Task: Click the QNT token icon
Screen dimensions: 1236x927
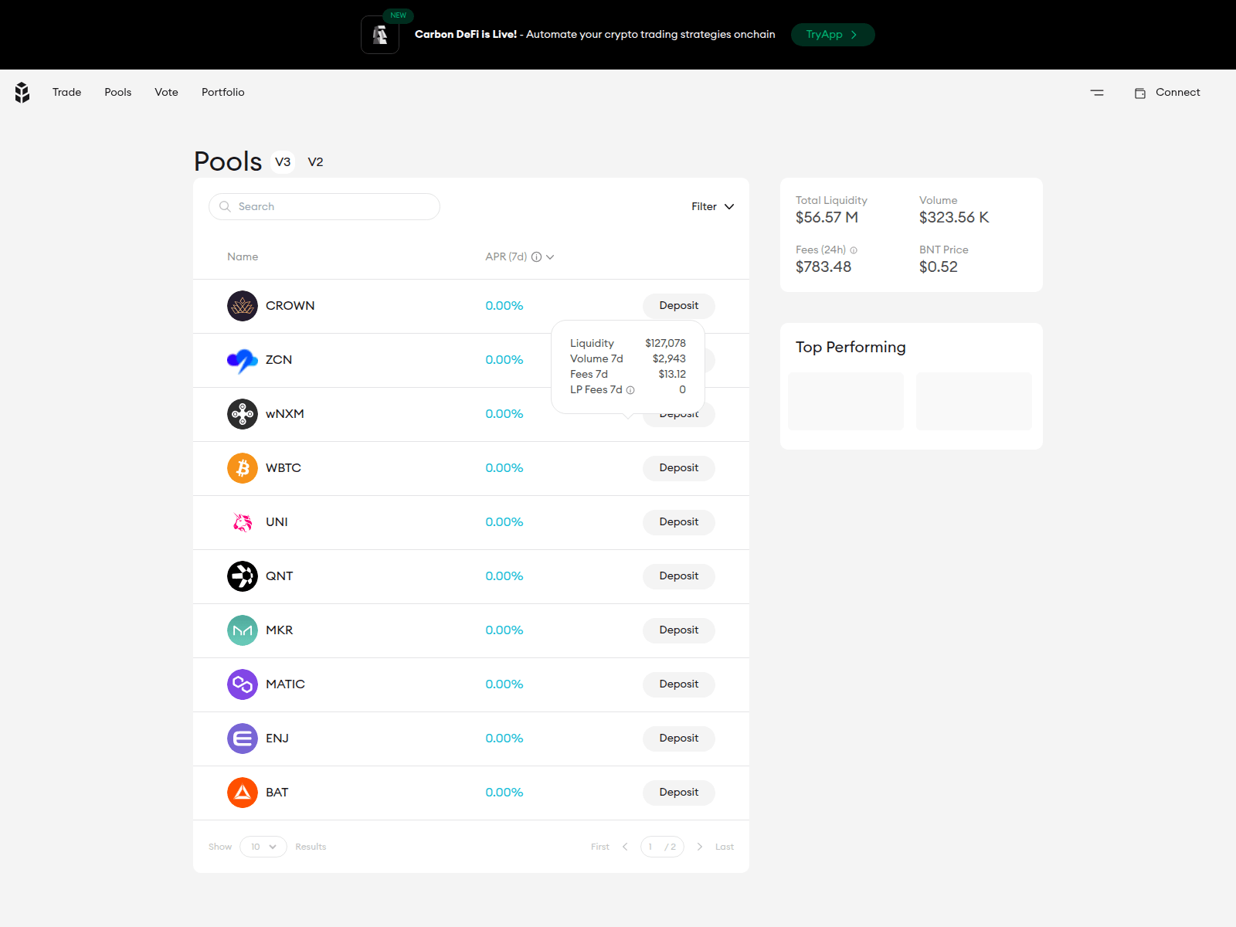Action: coord(242,576)
